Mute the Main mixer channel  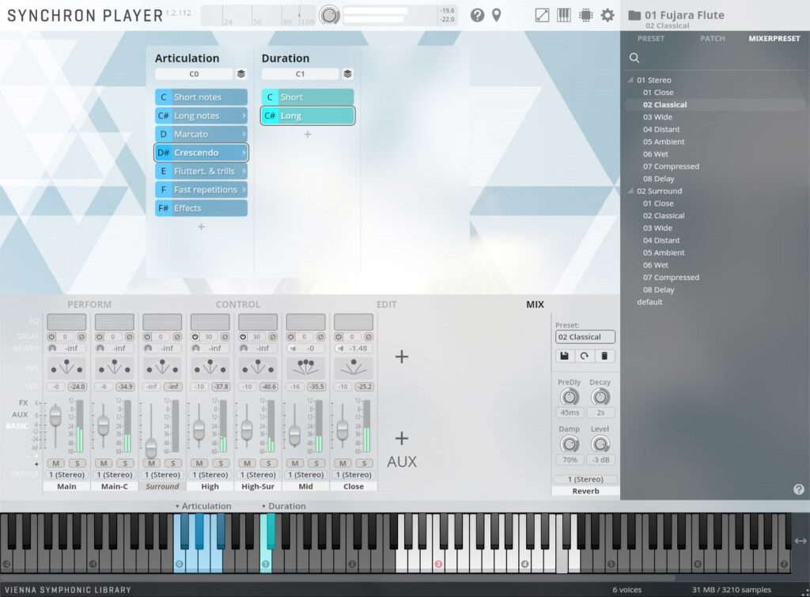[55, 463]
